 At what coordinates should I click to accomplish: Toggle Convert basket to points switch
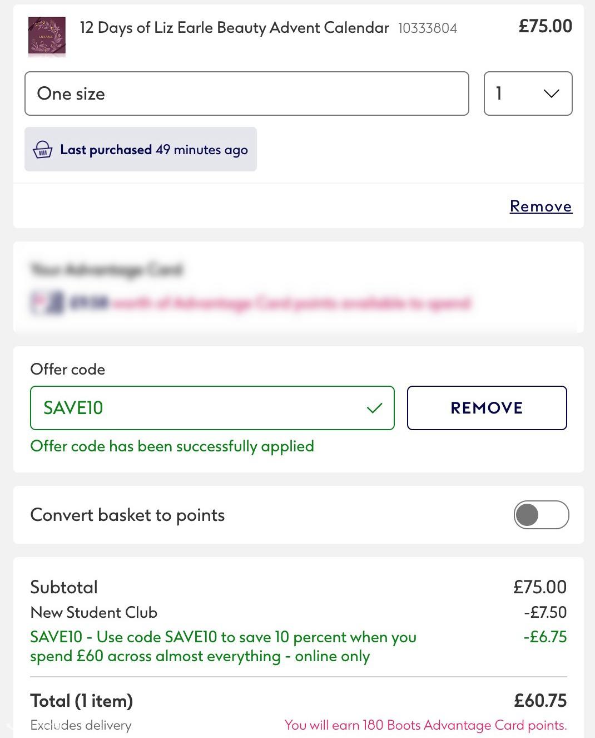click(x=541, y=515)
